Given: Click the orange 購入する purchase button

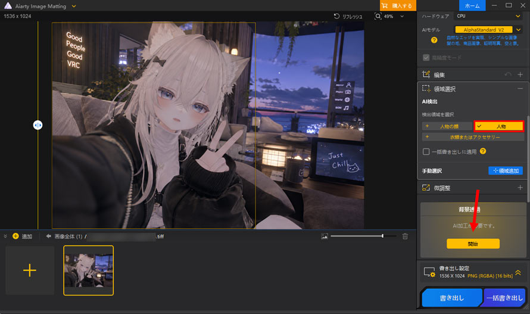Looking at the screenshot, I should 398,5.
